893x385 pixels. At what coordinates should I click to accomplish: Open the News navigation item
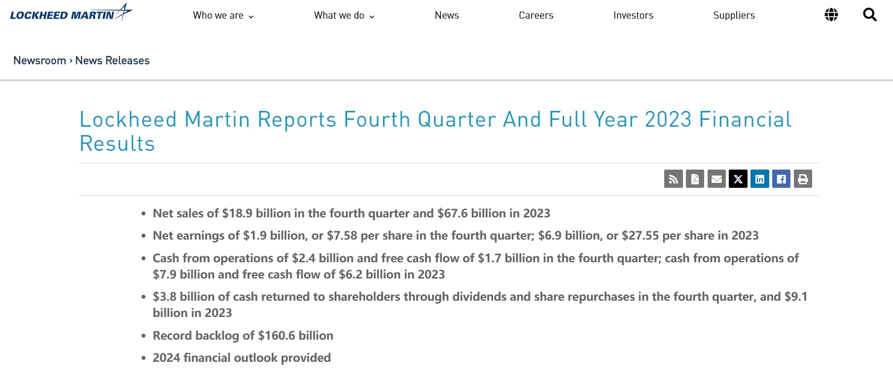(x=447, y=15)
